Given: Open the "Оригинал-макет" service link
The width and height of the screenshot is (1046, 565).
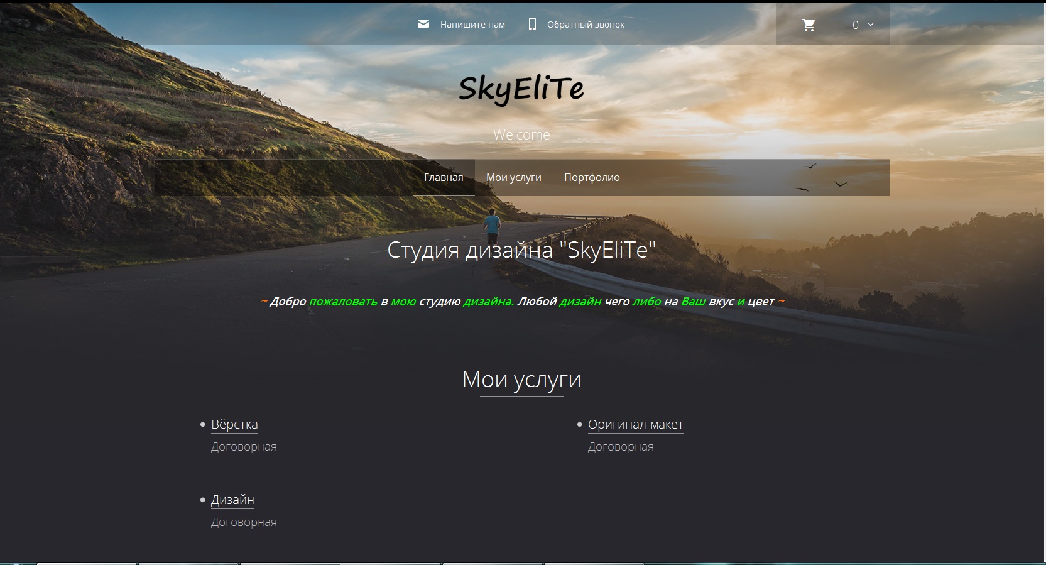Looking at the screenshot, I should pos(635,424).
